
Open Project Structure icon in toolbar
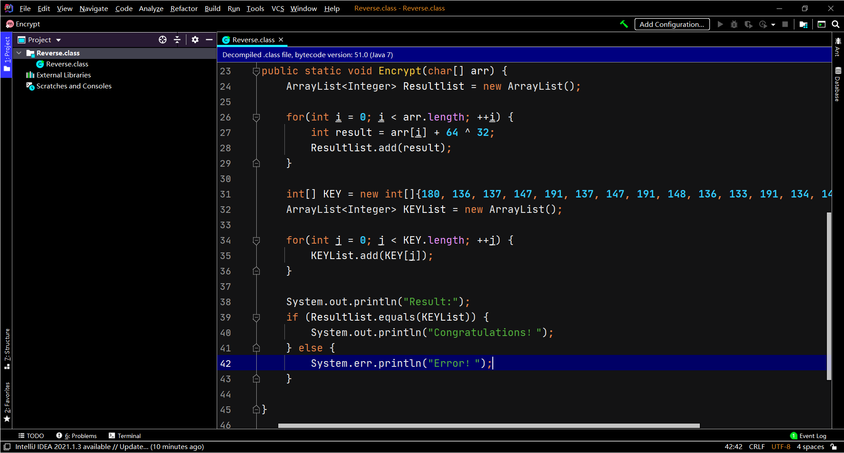click(x=804, y=24)
